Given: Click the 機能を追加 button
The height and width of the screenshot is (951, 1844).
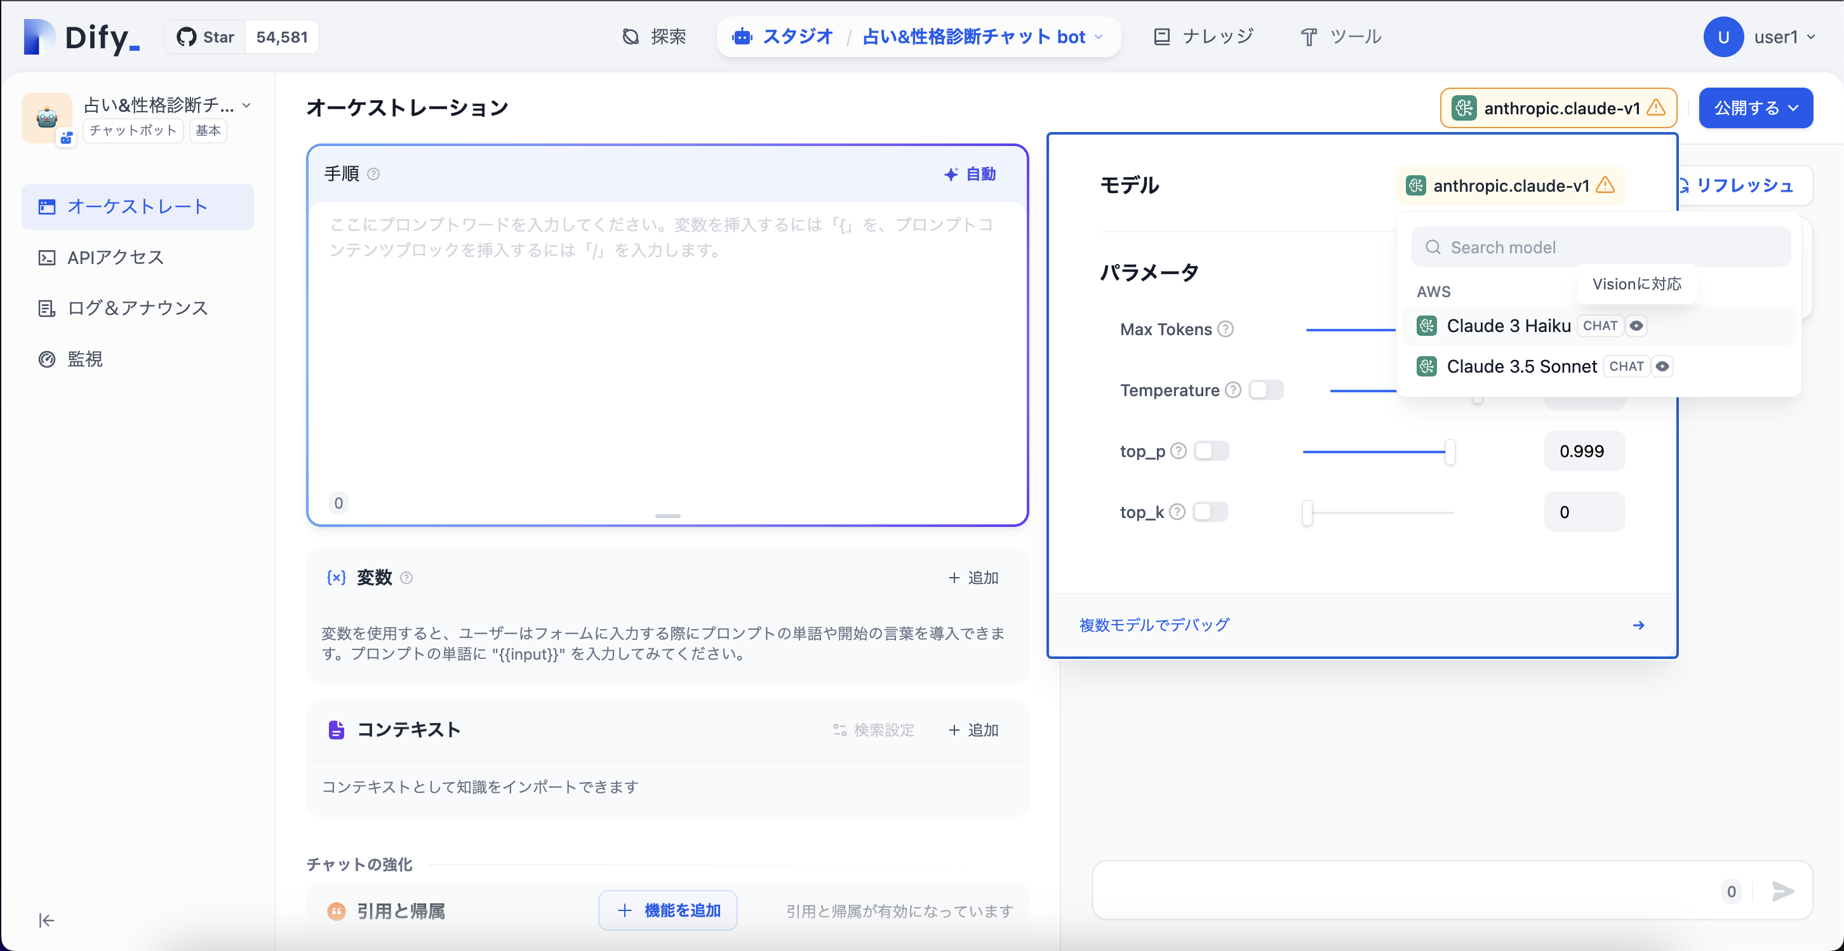Looking at the screenshot, I should [x=667, y=910].
